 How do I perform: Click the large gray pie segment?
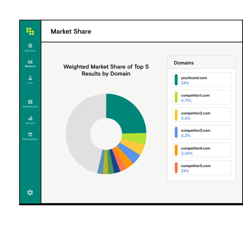point(81,133)
